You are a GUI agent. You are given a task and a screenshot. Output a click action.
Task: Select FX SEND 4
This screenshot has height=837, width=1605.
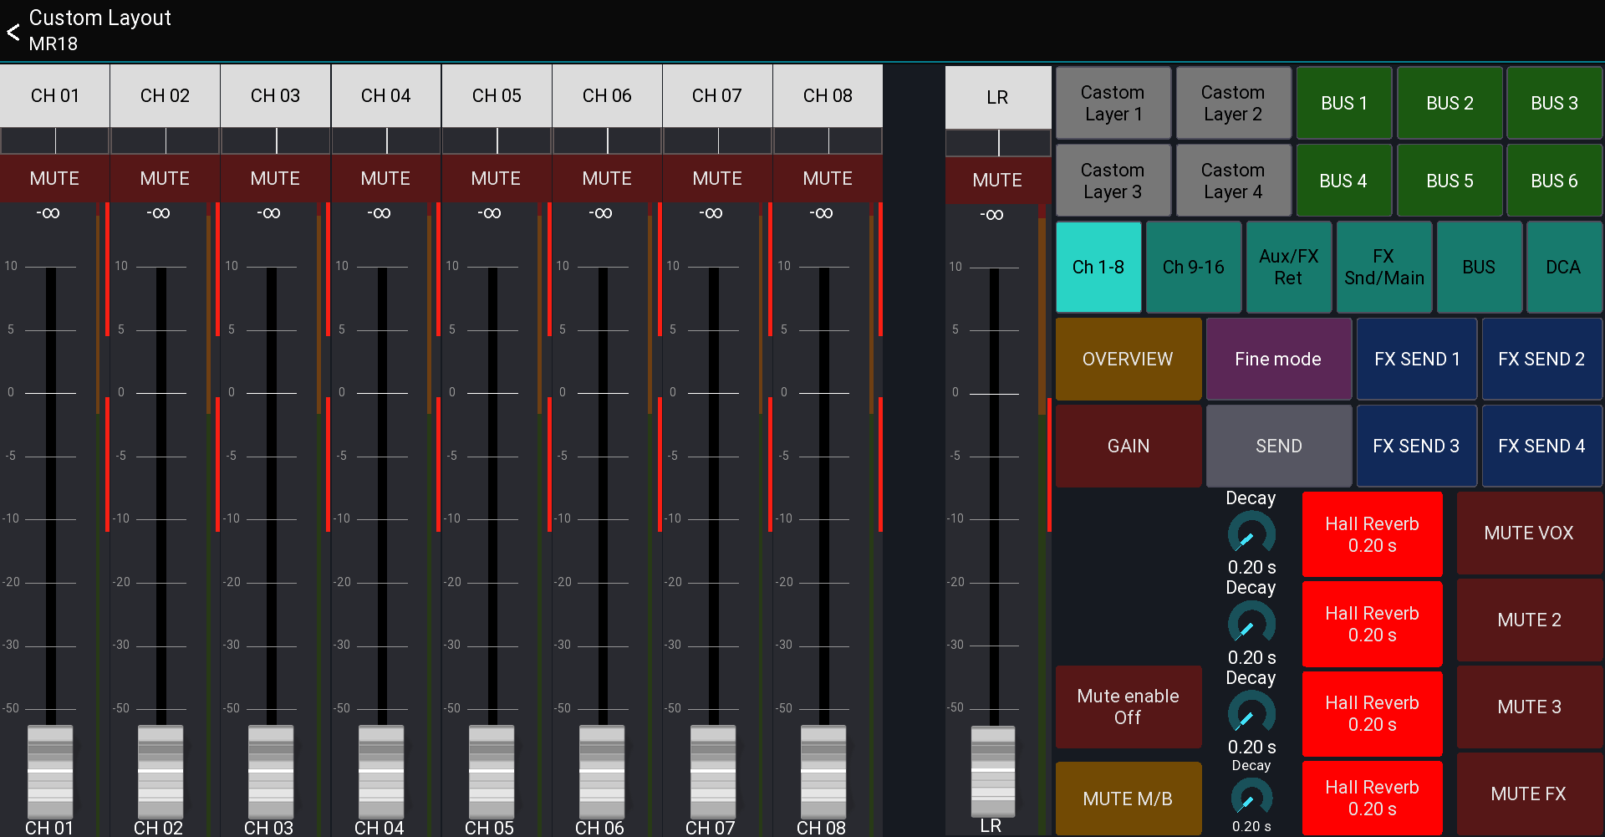(1541, 446)
